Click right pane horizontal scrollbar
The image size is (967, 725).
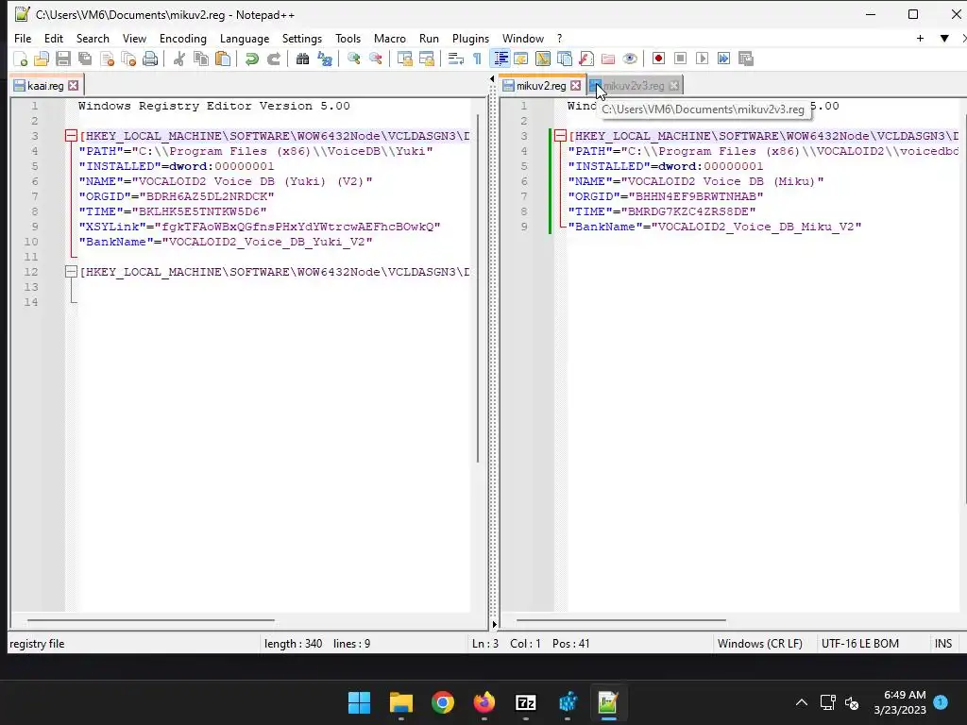pyautogui.click(x=621, y=620)
